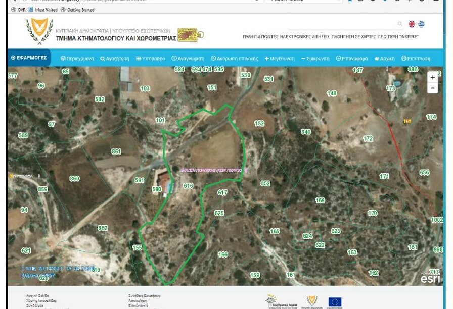Image resolution: width=453 pixels, height=309 pixels.
Task: Click parcel label 617 on map
Action: coord(222,192)
